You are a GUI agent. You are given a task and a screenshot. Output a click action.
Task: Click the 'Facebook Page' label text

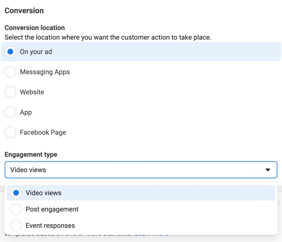tap(43, 132)
